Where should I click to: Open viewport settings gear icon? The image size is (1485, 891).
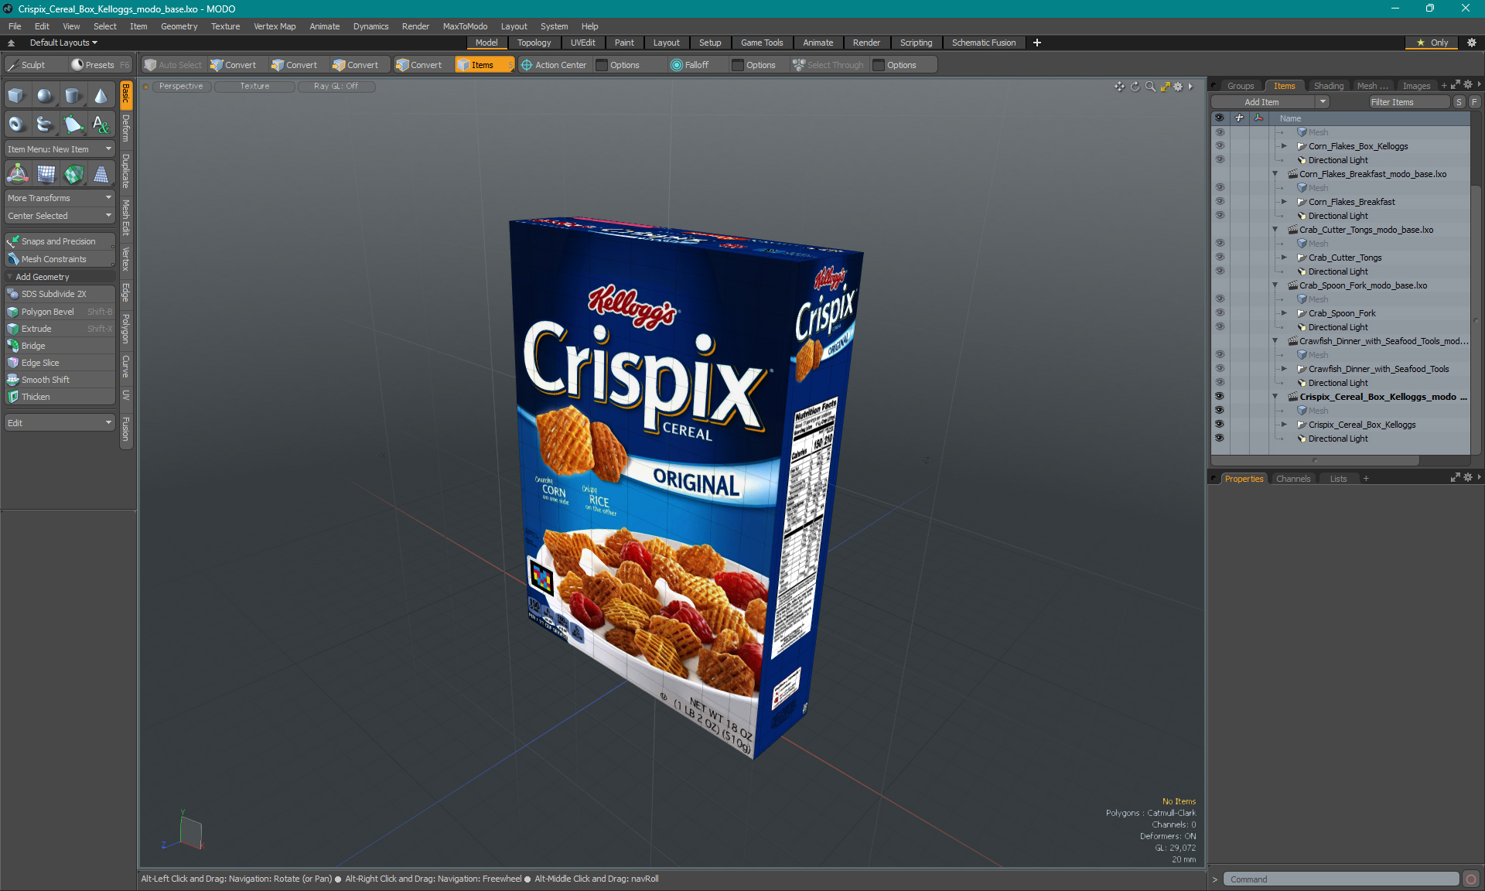click(1178, 87)
